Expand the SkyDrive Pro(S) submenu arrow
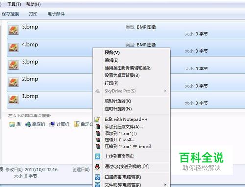 coord(165,91)
